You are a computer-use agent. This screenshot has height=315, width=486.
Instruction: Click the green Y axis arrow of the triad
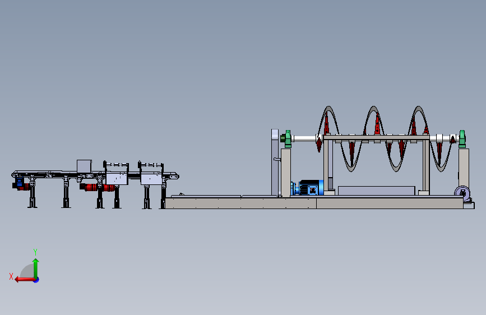tap(36, 268)
